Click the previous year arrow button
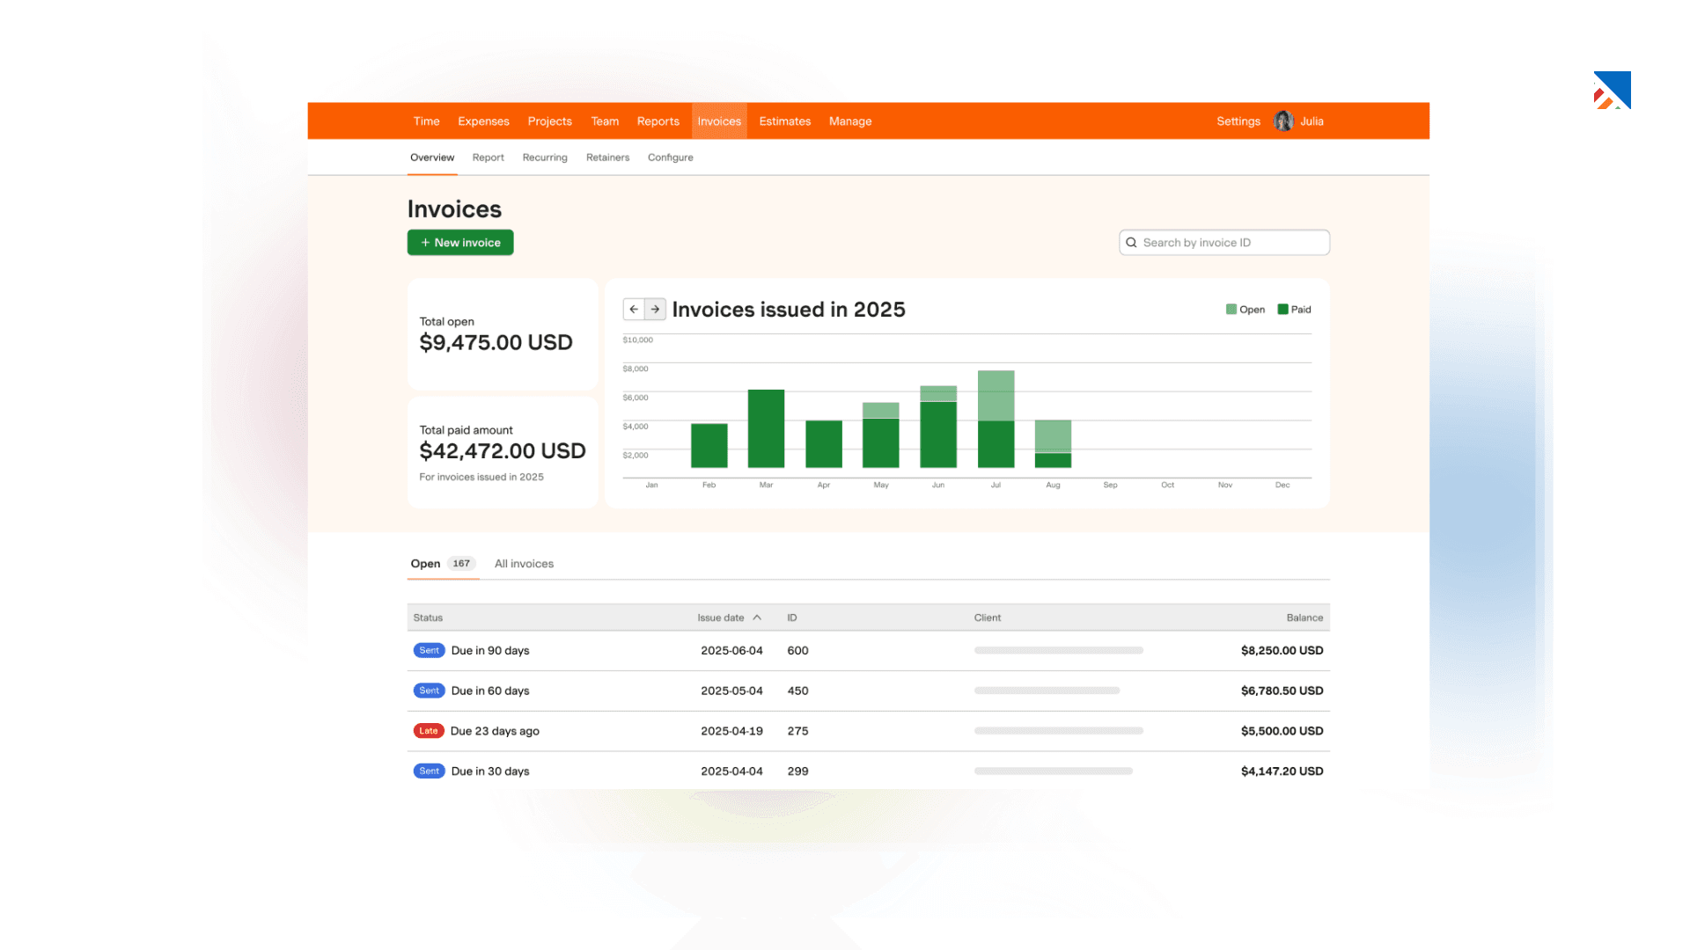 pos(633,310)
